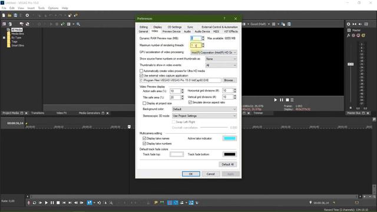This screenshot has height=212, width=377.
Task: Click the Views grid icon in Project Media toolbar
Action: (x=69, y=24)
